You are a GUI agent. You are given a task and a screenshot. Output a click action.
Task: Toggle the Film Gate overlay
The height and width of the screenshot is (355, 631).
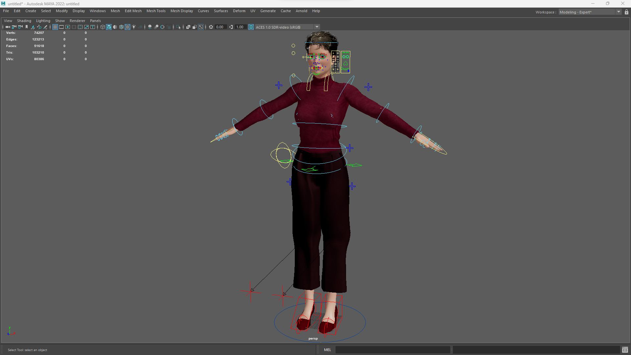click(x=61, y=27)
